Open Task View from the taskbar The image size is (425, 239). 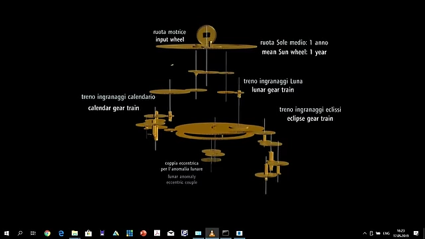point(33,233)
